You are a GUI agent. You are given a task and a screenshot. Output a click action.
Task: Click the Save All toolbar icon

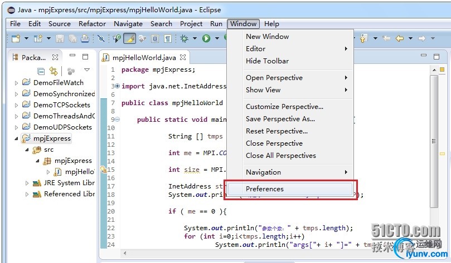tap(72, 38)
